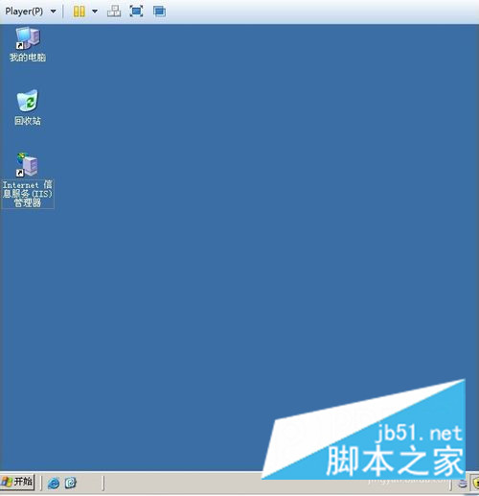
Task: Click the IIS 管理器 shortcut label text
Action: [x=28, y=194]
